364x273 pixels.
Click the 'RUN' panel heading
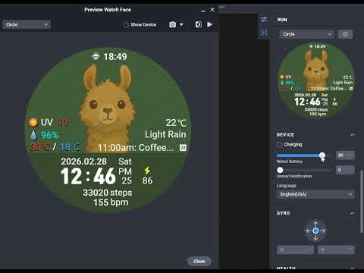coord(282,20)
